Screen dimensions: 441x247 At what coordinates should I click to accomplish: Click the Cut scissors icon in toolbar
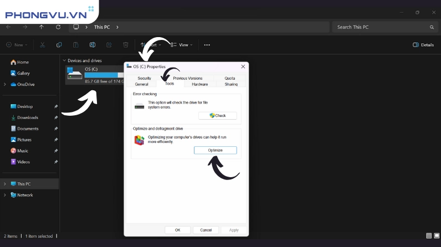pyautogui.click(x=42, y=45)
